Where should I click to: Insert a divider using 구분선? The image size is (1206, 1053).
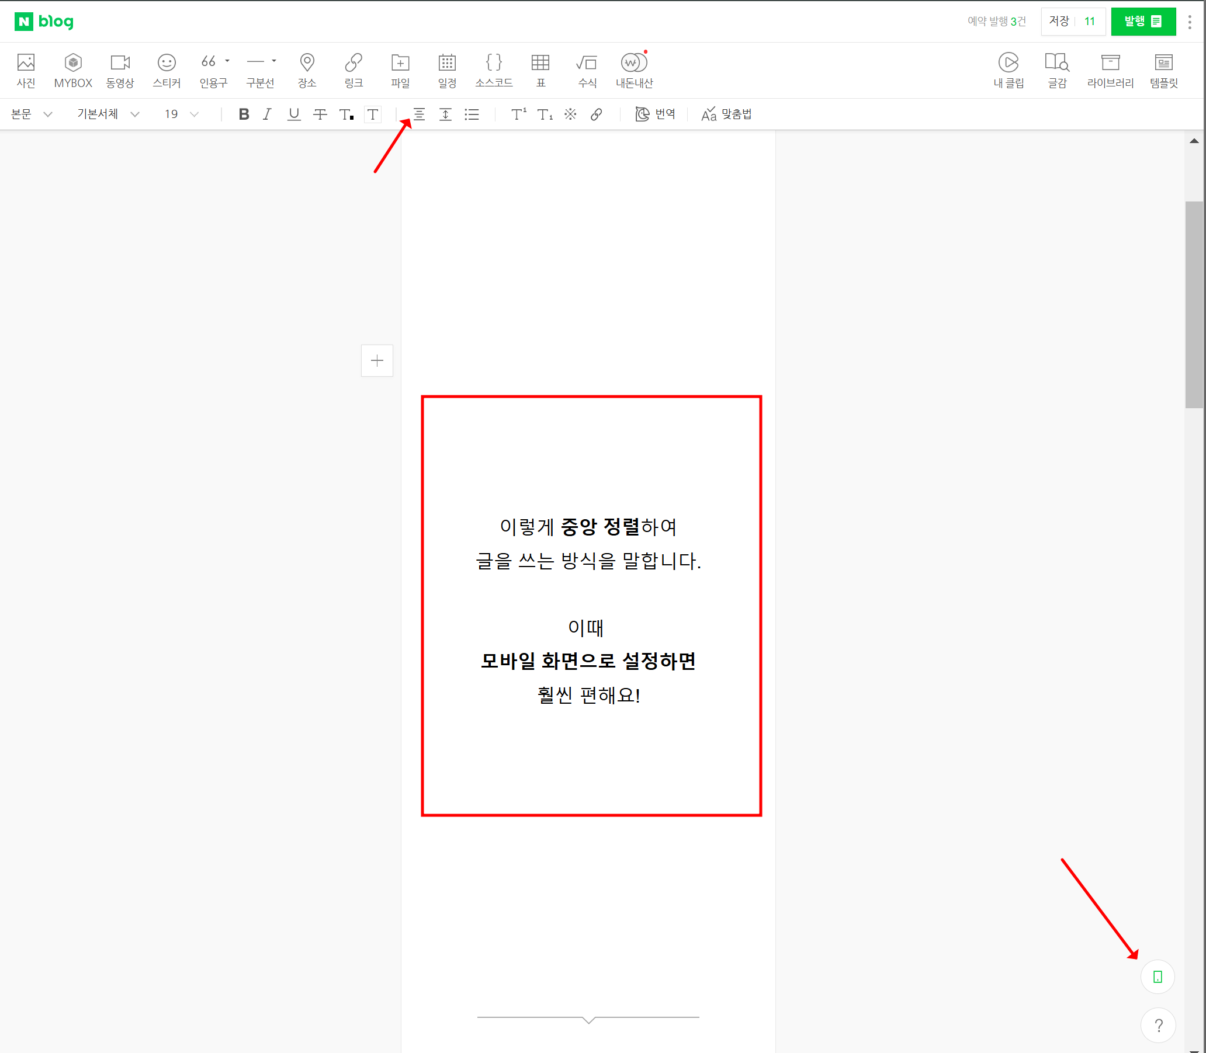[x=259, y=69]
